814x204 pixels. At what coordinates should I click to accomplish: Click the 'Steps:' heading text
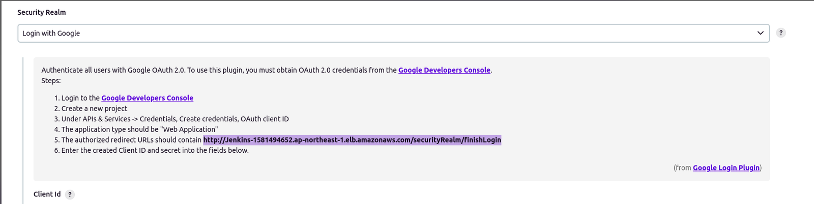point(51,81)
